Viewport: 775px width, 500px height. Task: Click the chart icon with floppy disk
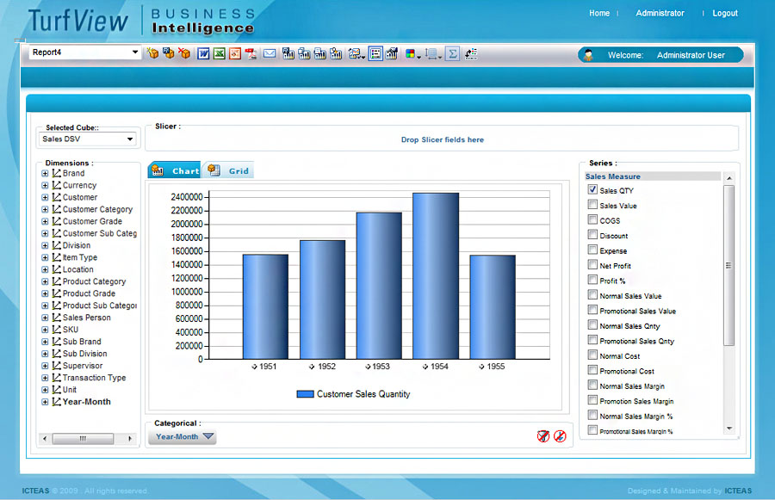[x=288, y=53]
